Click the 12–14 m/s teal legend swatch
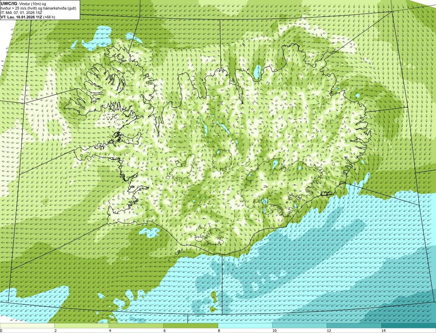 click(354, 326)
